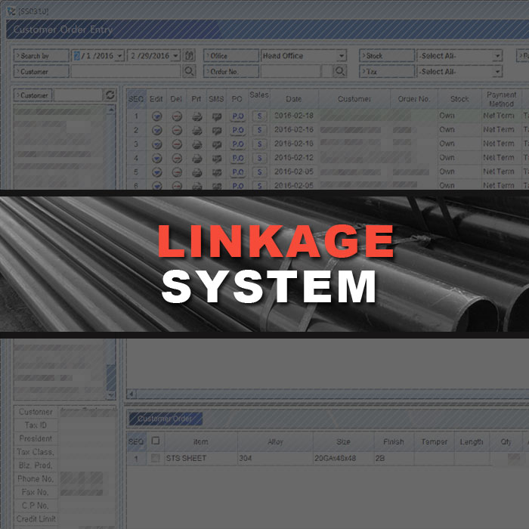The image size is (529, 529).
Task: Click the customer list scroll up arrow
Action: pyautogui.click(x=111, y=110)
